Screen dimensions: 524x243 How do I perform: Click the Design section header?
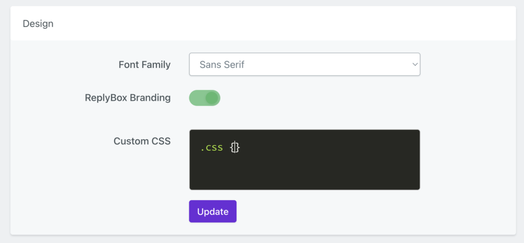point(38,24)
